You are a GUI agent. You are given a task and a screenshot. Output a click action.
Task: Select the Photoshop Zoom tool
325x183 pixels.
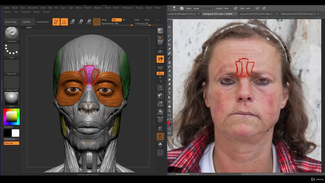click(x=169, y=111)
